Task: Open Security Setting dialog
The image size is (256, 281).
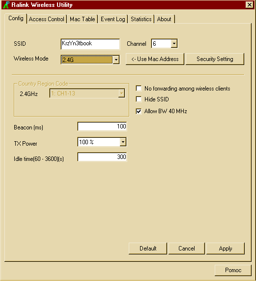Action: point(215,59)
